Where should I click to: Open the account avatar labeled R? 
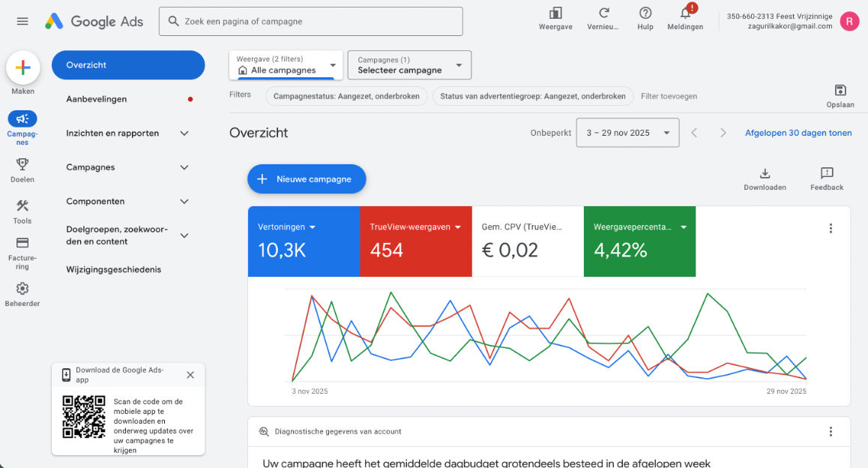tap(849, 21)
